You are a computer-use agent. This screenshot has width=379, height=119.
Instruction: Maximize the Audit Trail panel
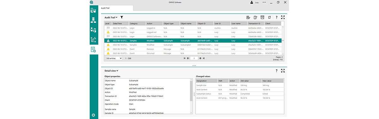[283, 17]
